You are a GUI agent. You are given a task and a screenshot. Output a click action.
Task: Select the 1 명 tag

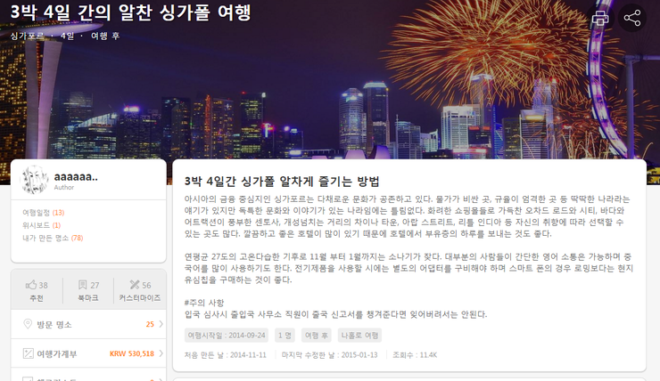click(x=285, y=336)
